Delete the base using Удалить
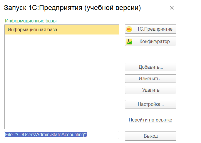201x143 pixels. coord(150,90)
